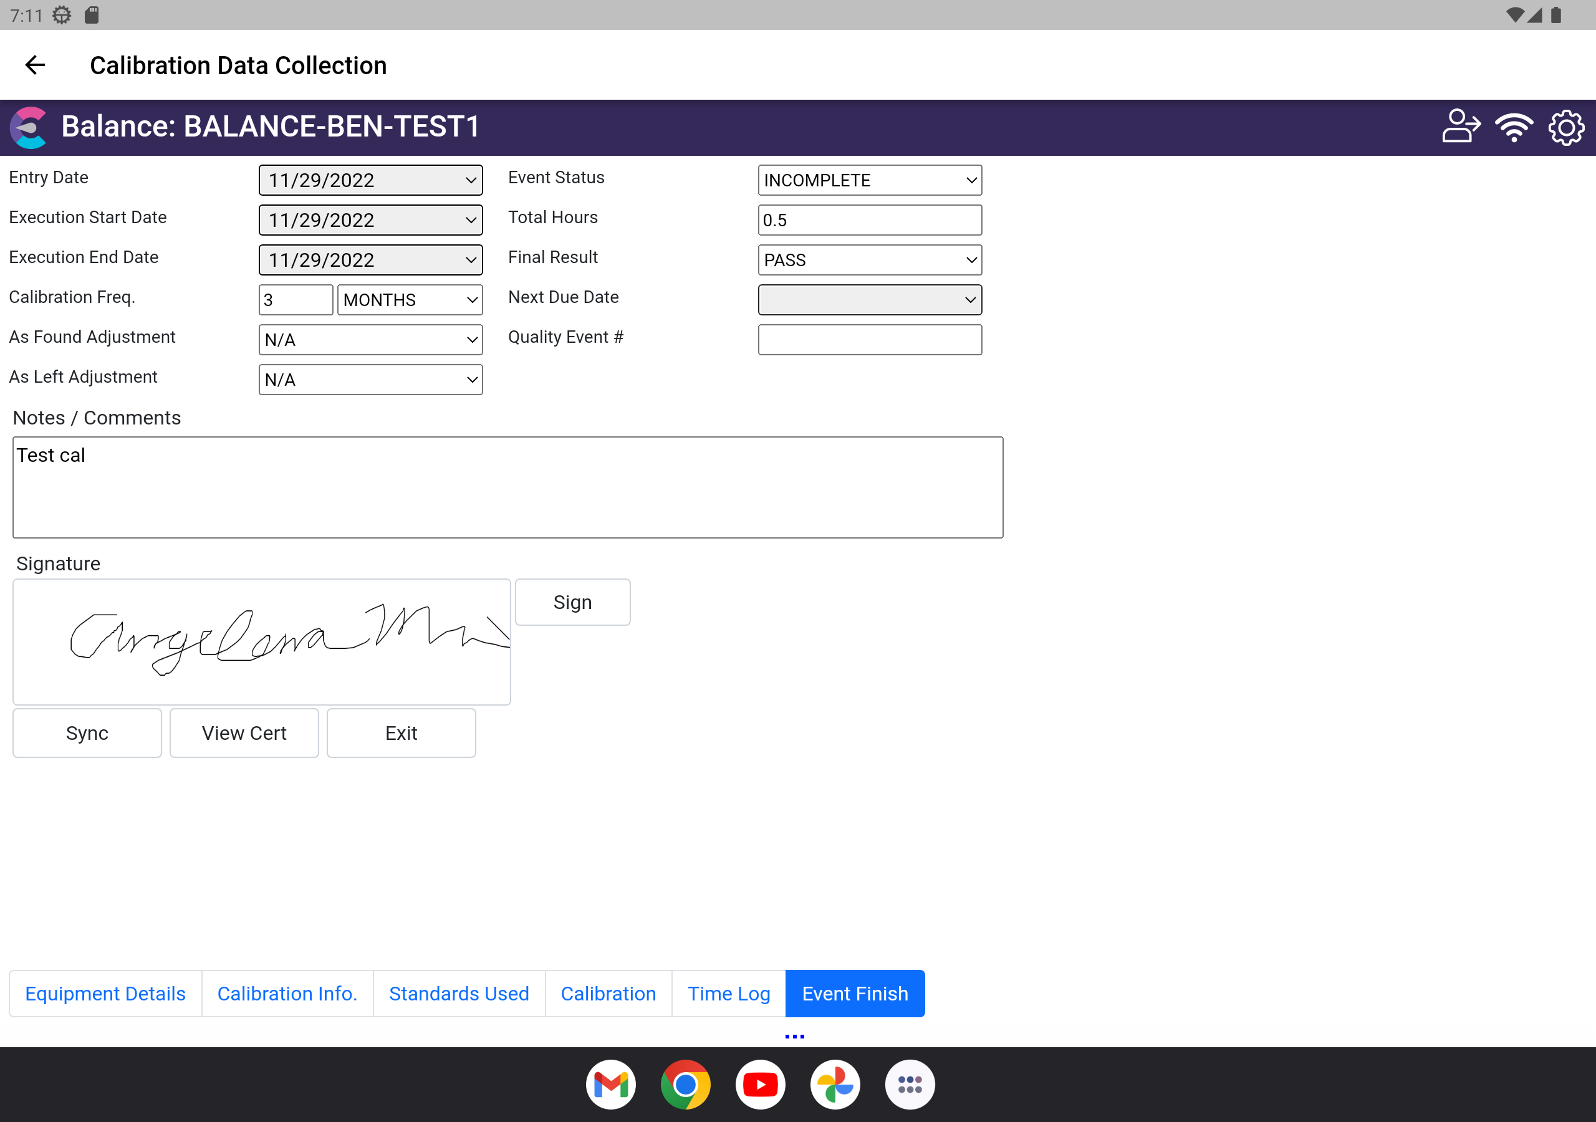Viewport: 1596px width, 1122px height.
Task: Open the settings gear icon
Action: [1565, 127]
